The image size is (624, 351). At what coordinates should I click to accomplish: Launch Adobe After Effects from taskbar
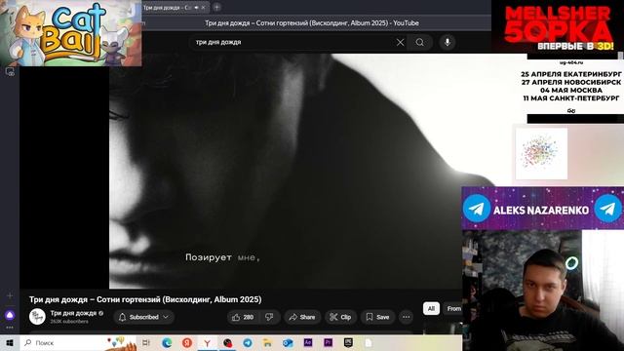click(308, 342)
